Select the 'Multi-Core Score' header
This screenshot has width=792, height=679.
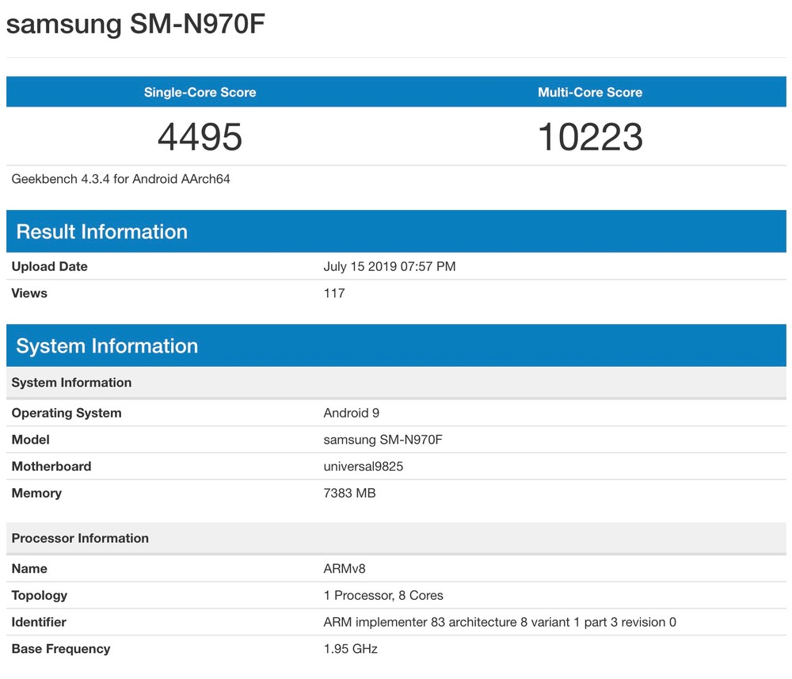[x=590, y=92]
